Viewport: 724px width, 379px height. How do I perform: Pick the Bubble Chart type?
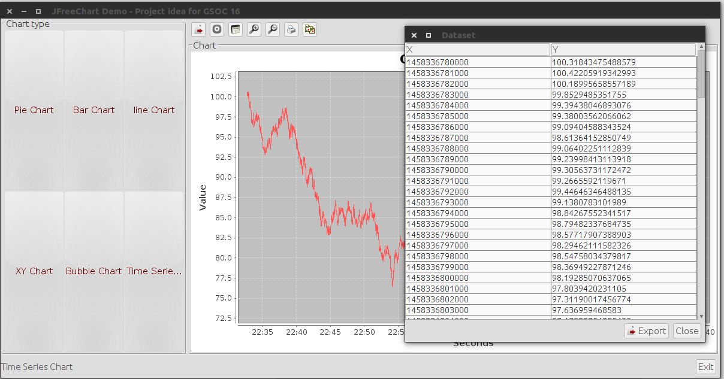click(x=94, y=271)
